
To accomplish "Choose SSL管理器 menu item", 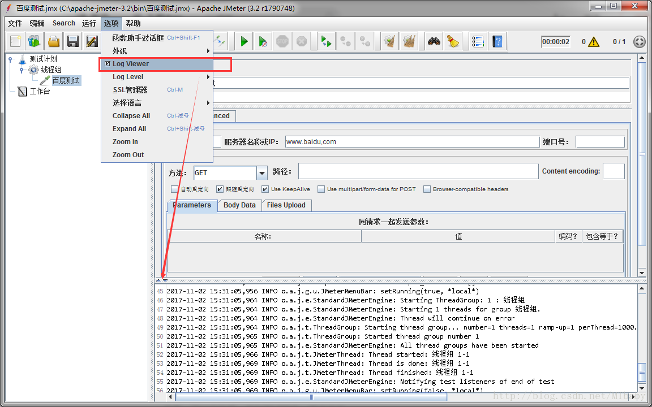I will [157, 90].
